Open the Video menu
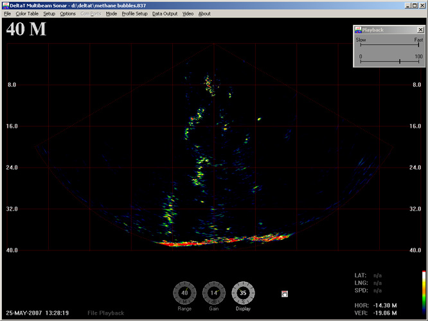This screenshot has width=428, height=321. coord(188,13)
